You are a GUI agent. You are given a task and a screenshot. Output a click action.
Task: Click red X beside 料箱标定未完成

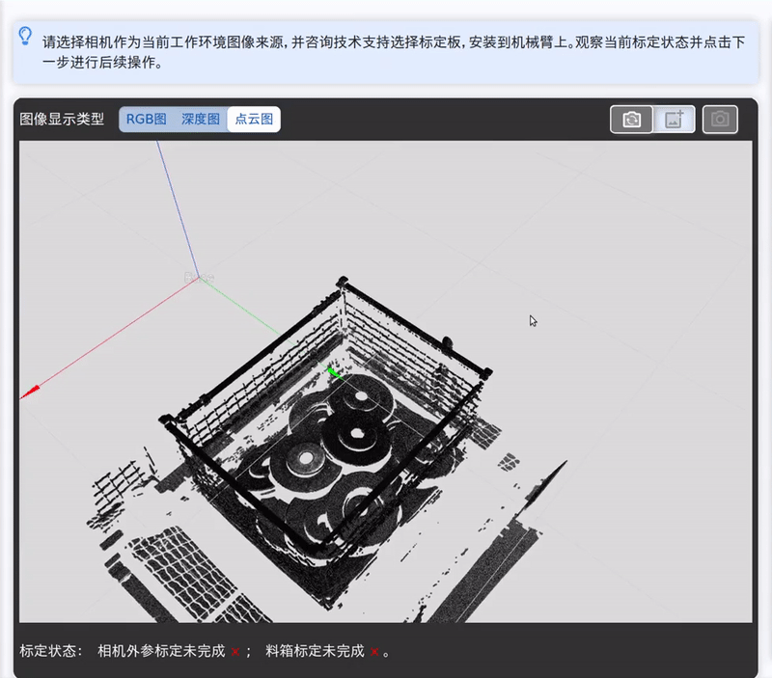click(373, 652)
